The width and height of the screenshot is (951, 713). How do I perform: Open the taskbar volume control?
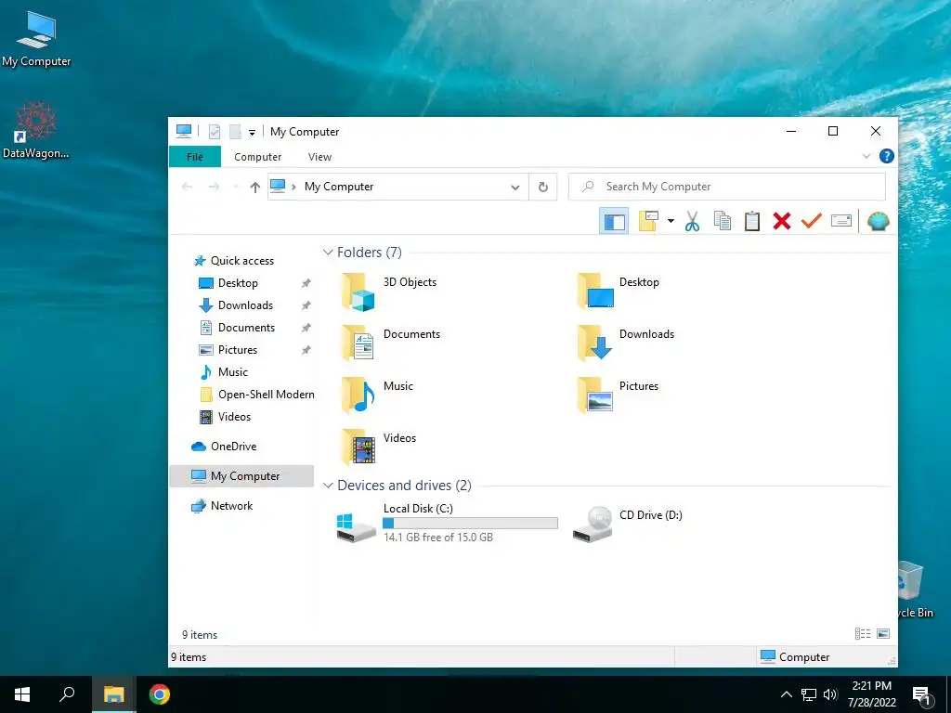pos(831,694)
